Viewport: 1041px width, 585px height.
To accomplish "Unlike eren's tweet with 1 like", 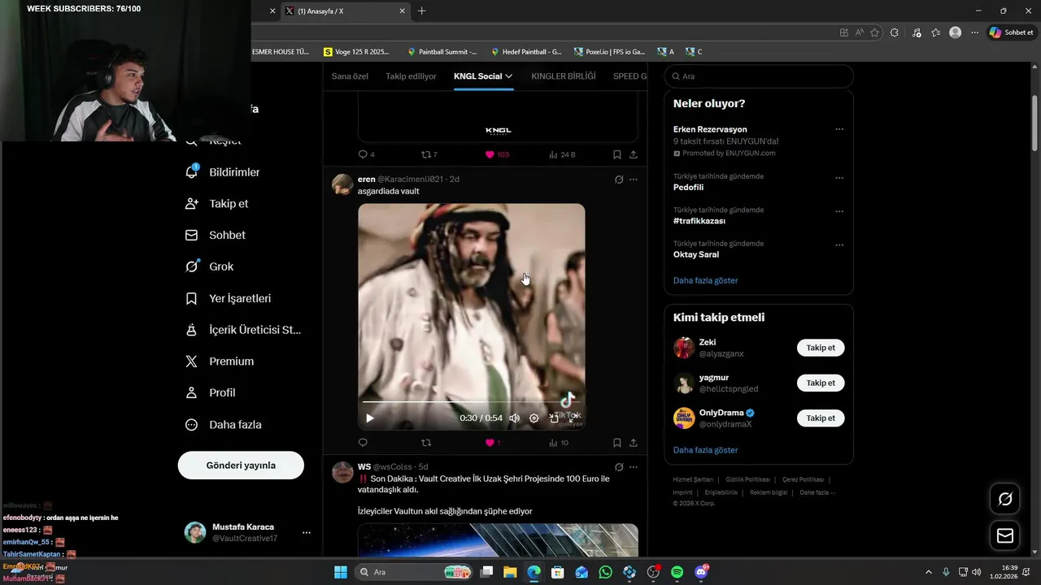I will coord(490,443).
